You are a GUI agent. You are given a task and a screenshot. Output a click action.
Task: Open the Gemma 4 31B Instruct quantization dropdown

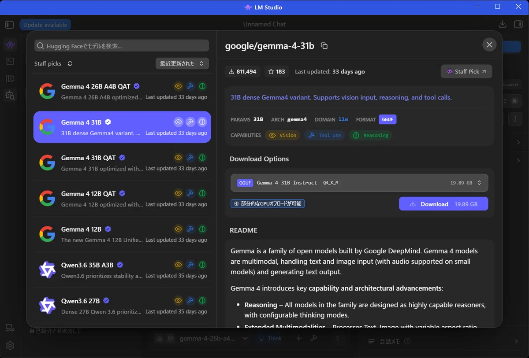tap(359, 183)
